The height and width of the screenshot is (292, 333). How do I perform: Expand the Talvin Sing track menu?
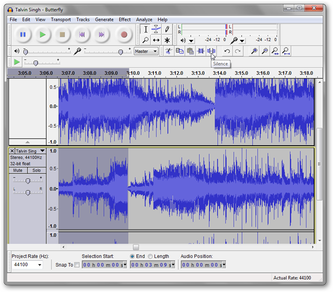tap(42, 151)
